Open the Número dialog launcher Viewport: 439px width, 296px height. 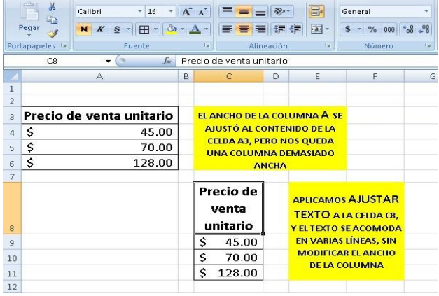click(428, 45)
